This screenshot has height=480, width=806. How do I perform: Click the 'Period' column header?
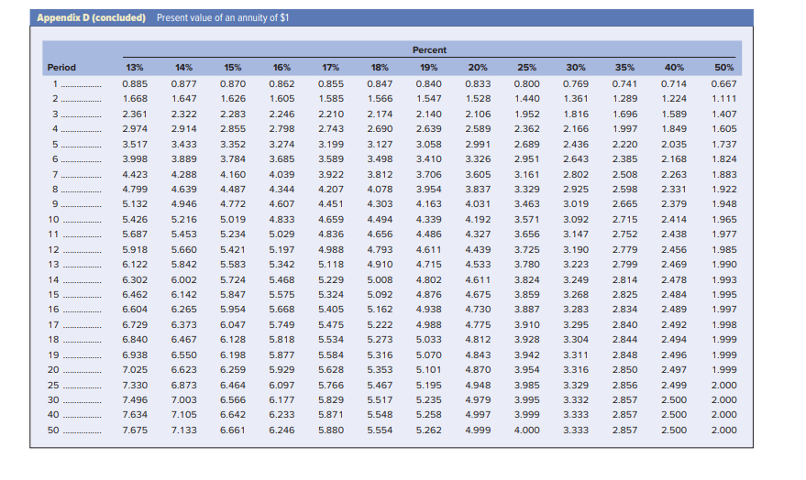[61, 67]
